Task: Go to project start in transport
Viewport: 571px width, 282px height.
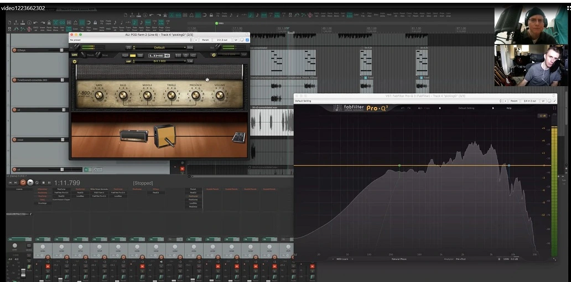Action: (x=10, y=183)
